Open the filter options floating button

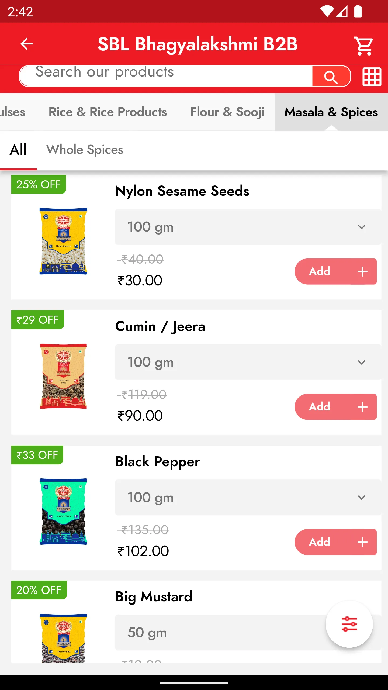click(x=349, y=624)
